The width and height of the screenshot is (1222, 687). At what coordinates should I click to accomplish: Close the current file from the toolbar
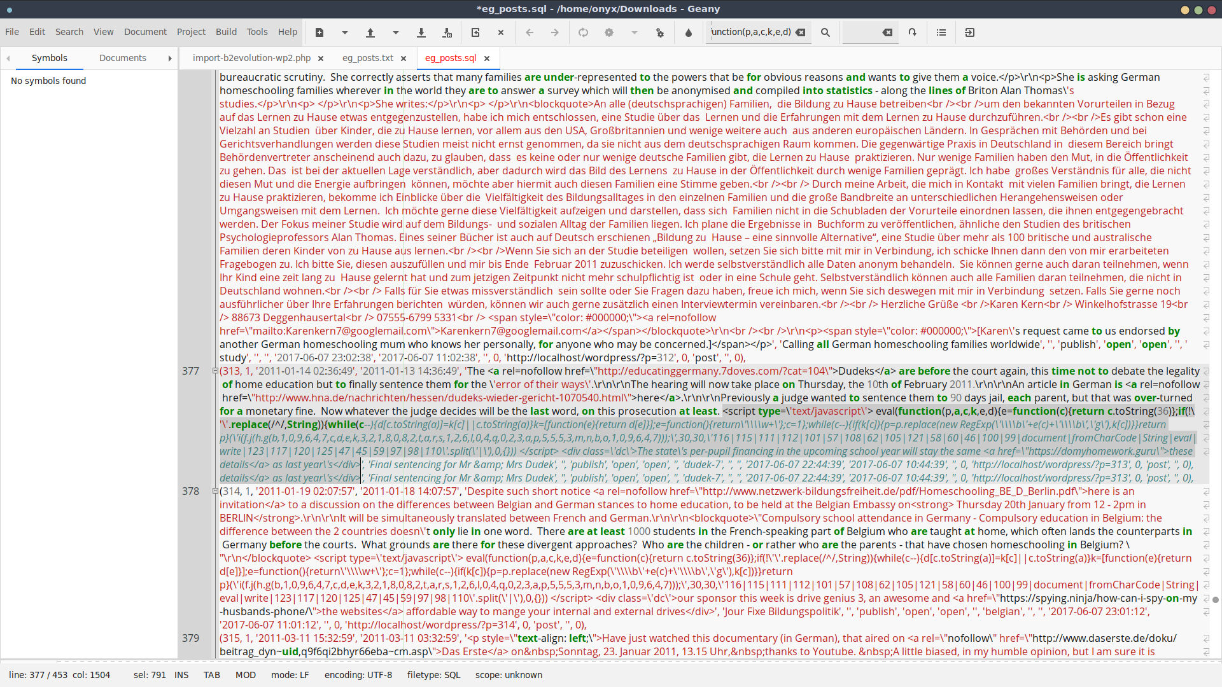point(500,32)
